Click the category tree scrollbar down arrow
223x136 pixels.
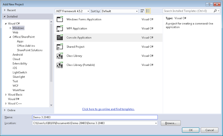click(51, 105)
